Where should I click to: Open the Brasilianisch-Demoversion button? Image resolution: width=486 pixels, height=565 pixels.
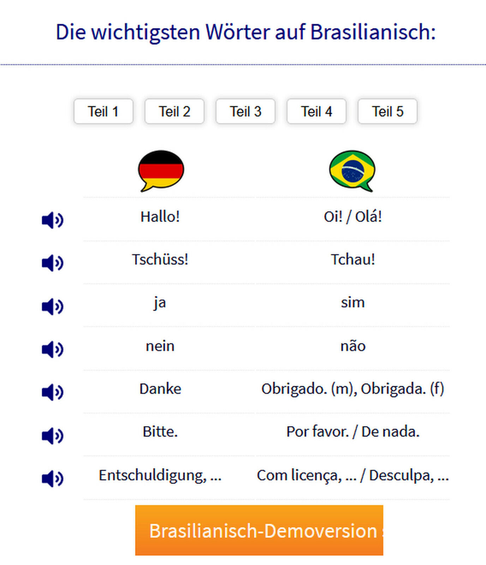259,530
